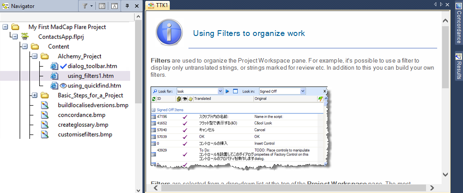Click the Navigator vertical scrollbar thumb

(138, 62)
